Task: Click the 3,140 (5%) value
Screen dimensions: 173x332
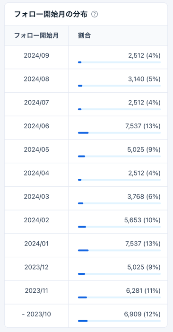Action: (144, 79)
